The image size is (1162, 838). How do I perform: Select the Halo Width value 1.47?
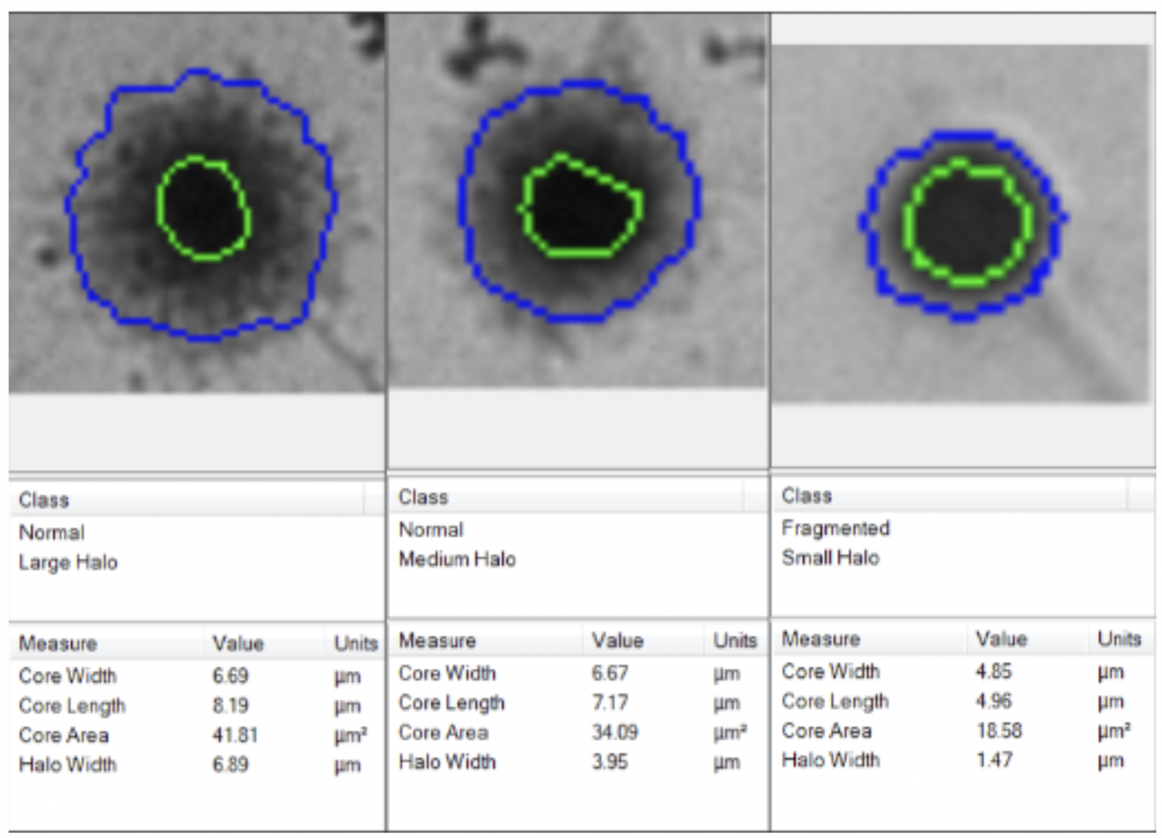pyautogui.click(x=994, y=760)
